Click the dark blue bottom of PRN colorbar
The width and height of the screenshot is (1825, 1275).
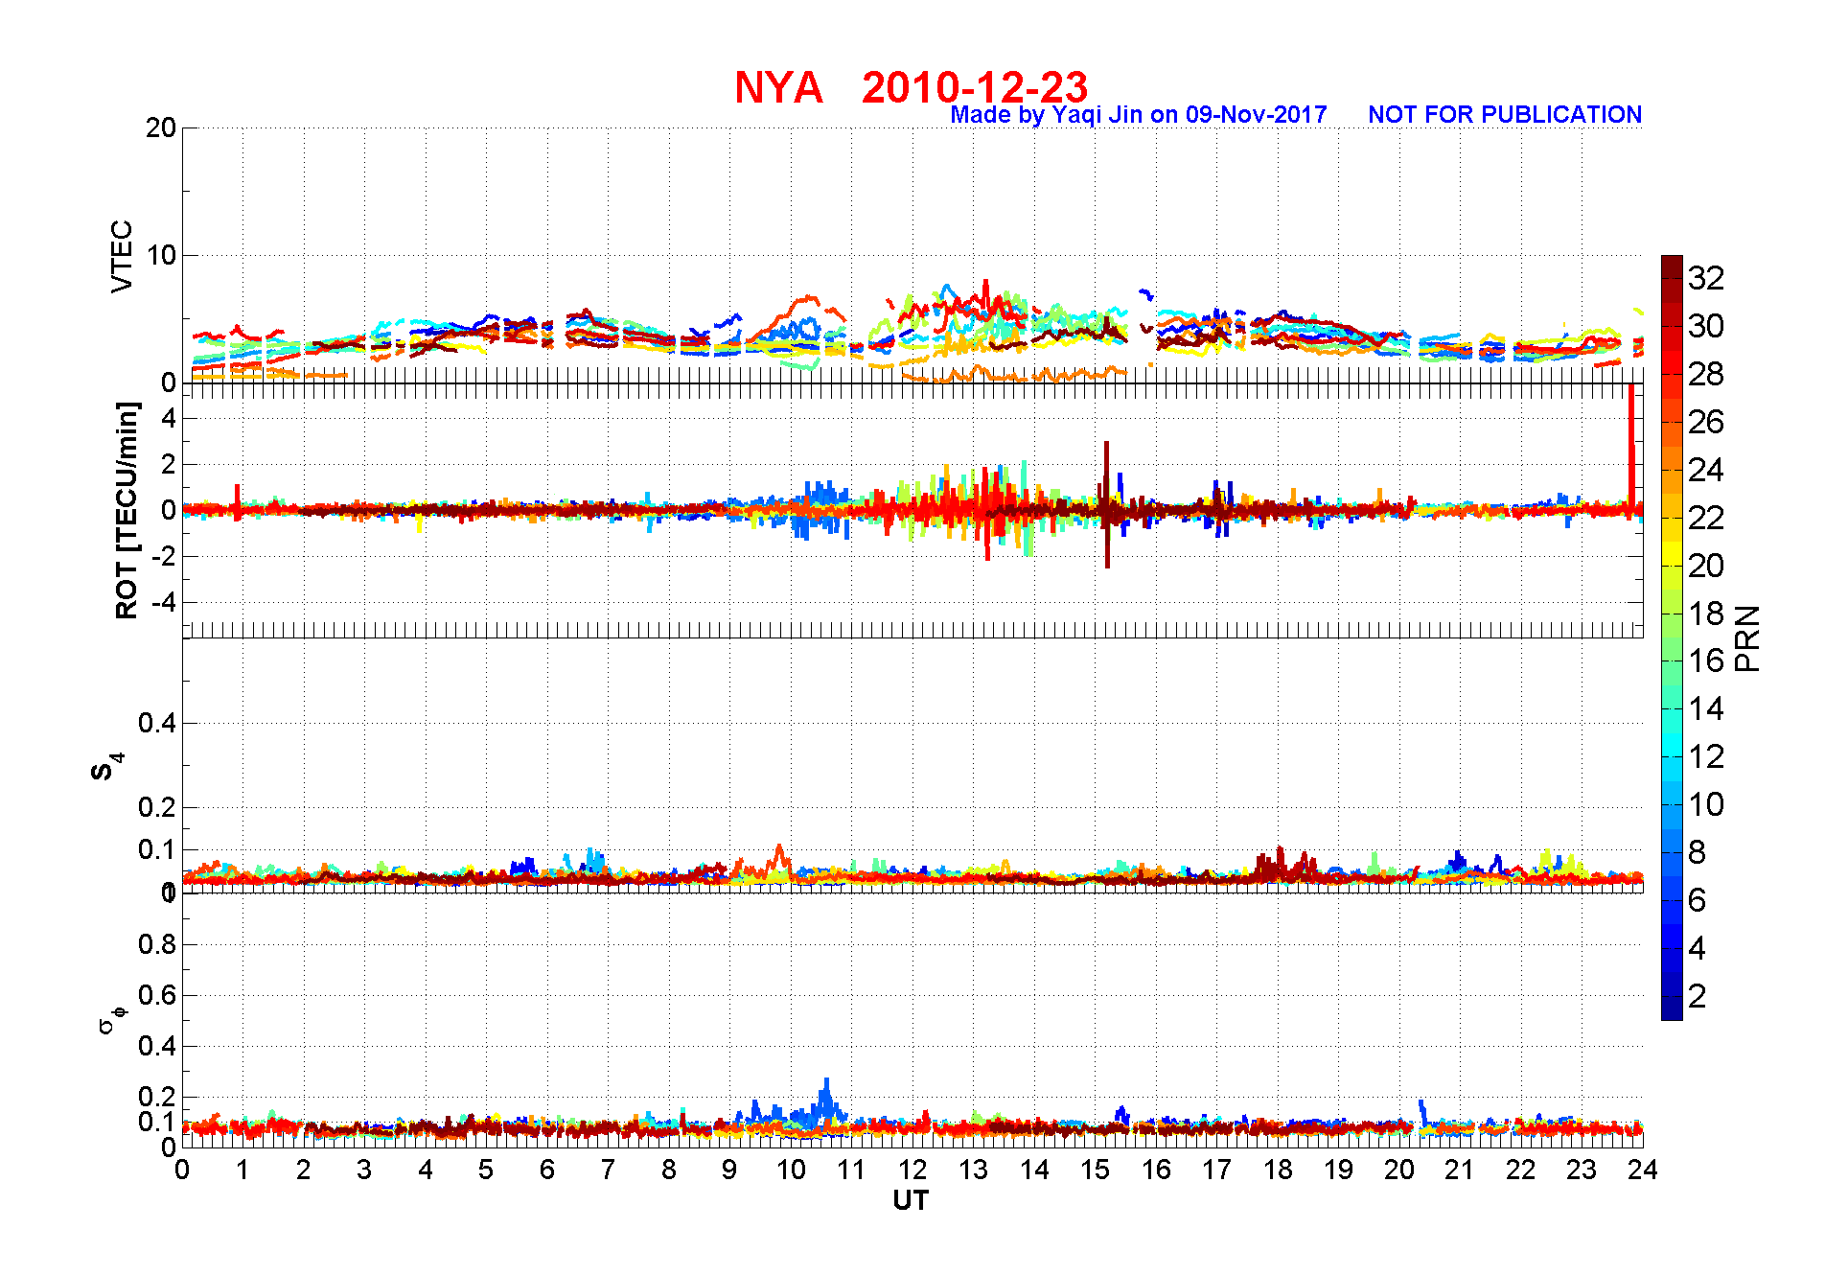(x=1672, y=1008)
